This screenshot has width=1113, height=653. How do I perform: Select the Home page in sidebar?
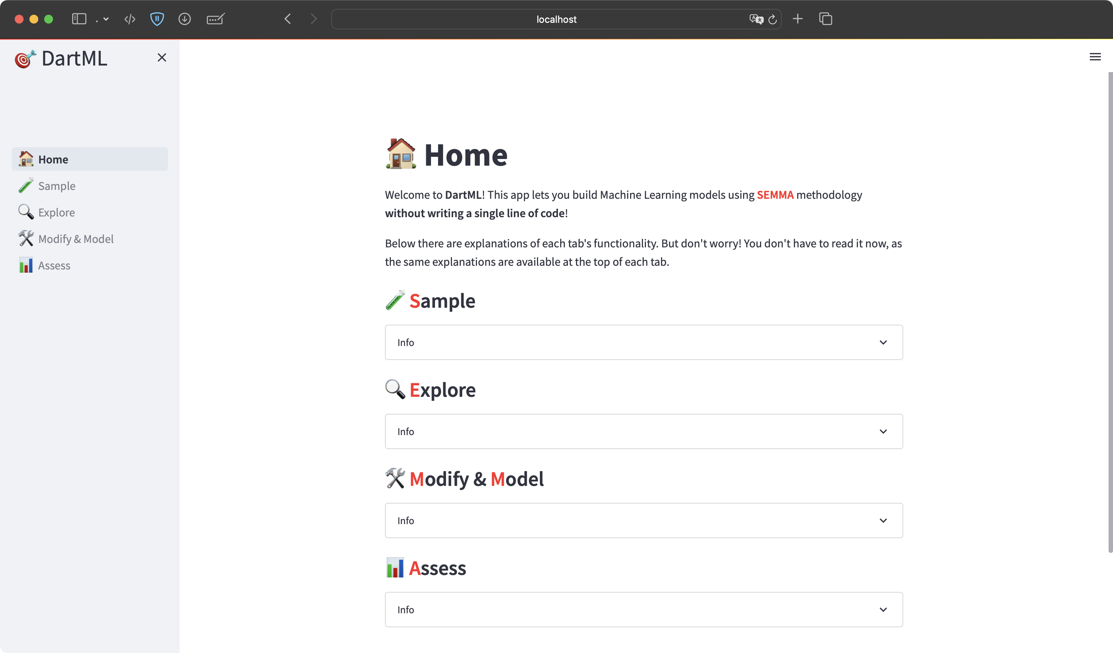click(90, 159)
